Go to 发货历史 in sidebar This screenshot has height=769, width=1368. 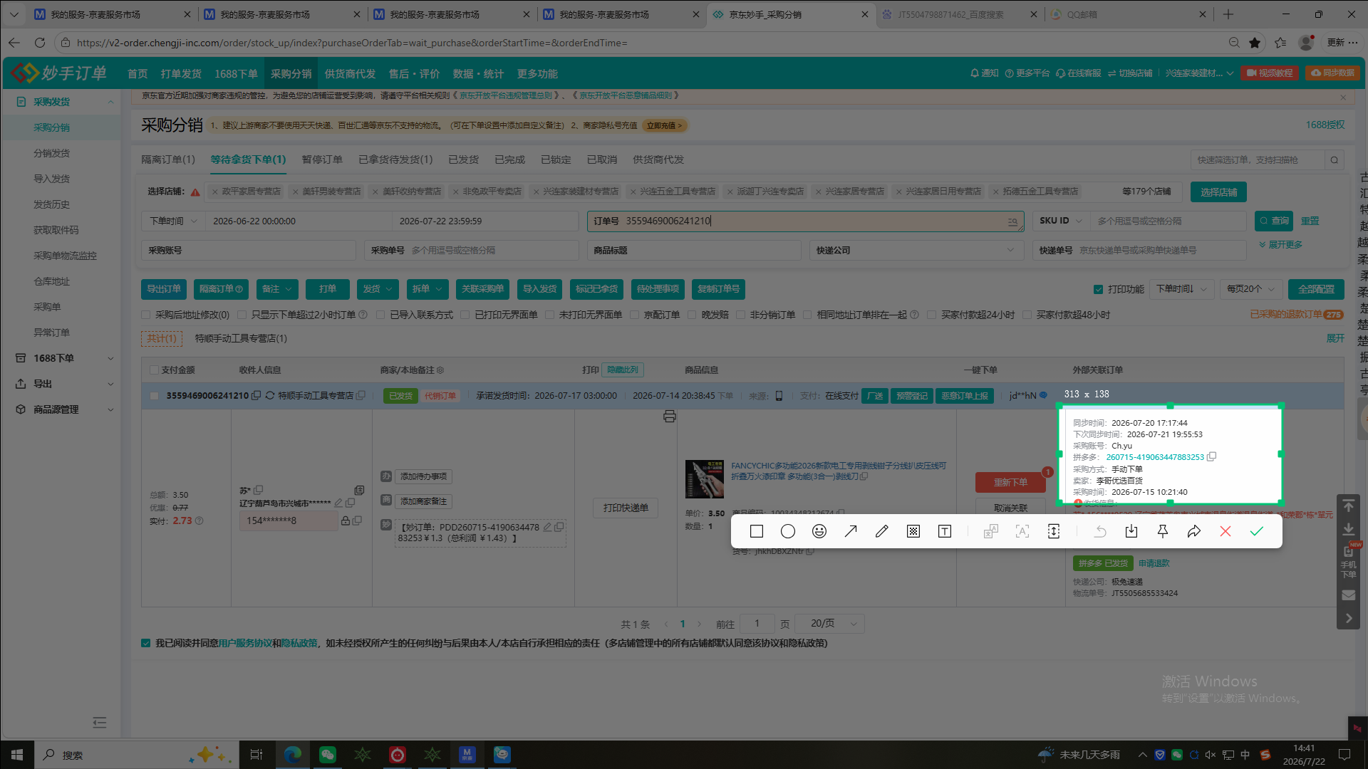click(x=52, y=204)
